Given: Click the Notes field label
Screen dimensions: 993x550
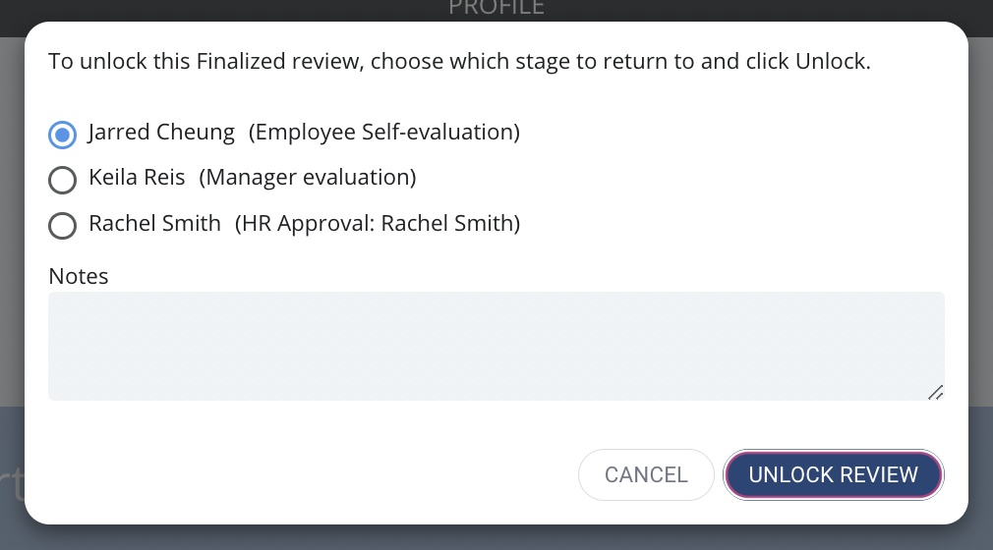Looking at the screenshot, I should pyautogui.click(x=79, y=276).
